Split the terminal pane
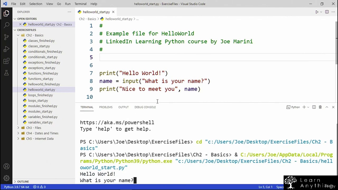This screenshot has height=190, width=338. pyautogui.click(x=314, y=107)
